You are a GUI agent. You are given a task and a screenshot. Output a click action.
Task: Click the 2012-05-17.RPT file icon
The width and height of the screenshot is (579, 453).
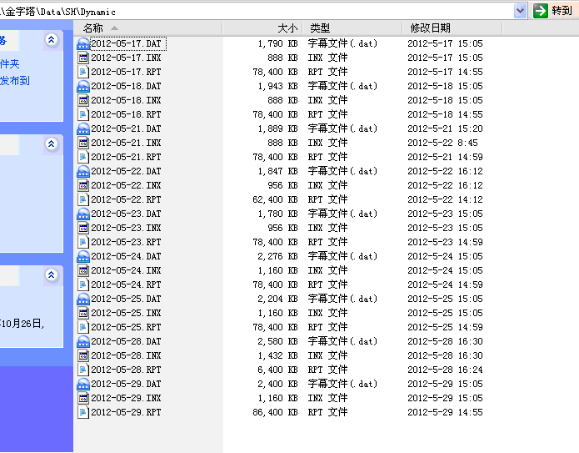(x=83, y=72)
